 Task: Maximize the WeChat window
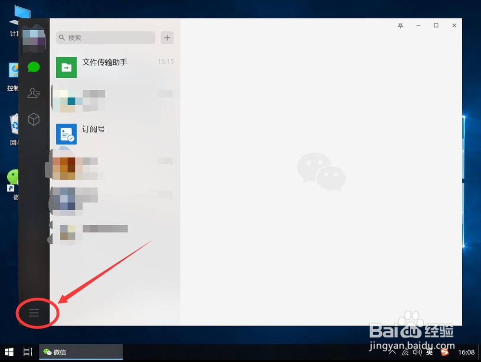436,25
